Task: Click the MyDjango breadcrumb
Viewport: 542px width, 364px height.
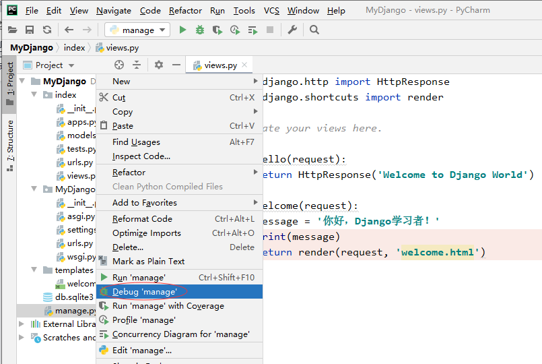Action: (32, 48)
